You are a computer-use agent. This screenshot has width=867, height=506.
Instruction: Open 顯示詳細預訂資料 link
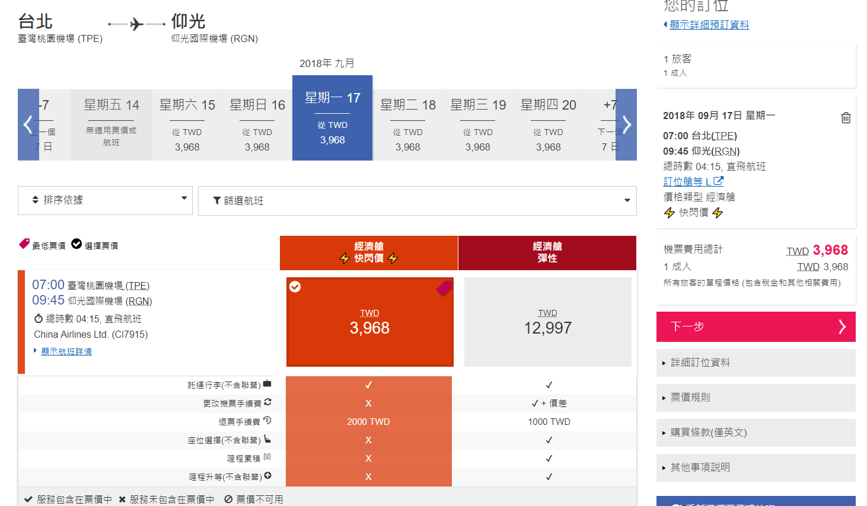point(709,24)
